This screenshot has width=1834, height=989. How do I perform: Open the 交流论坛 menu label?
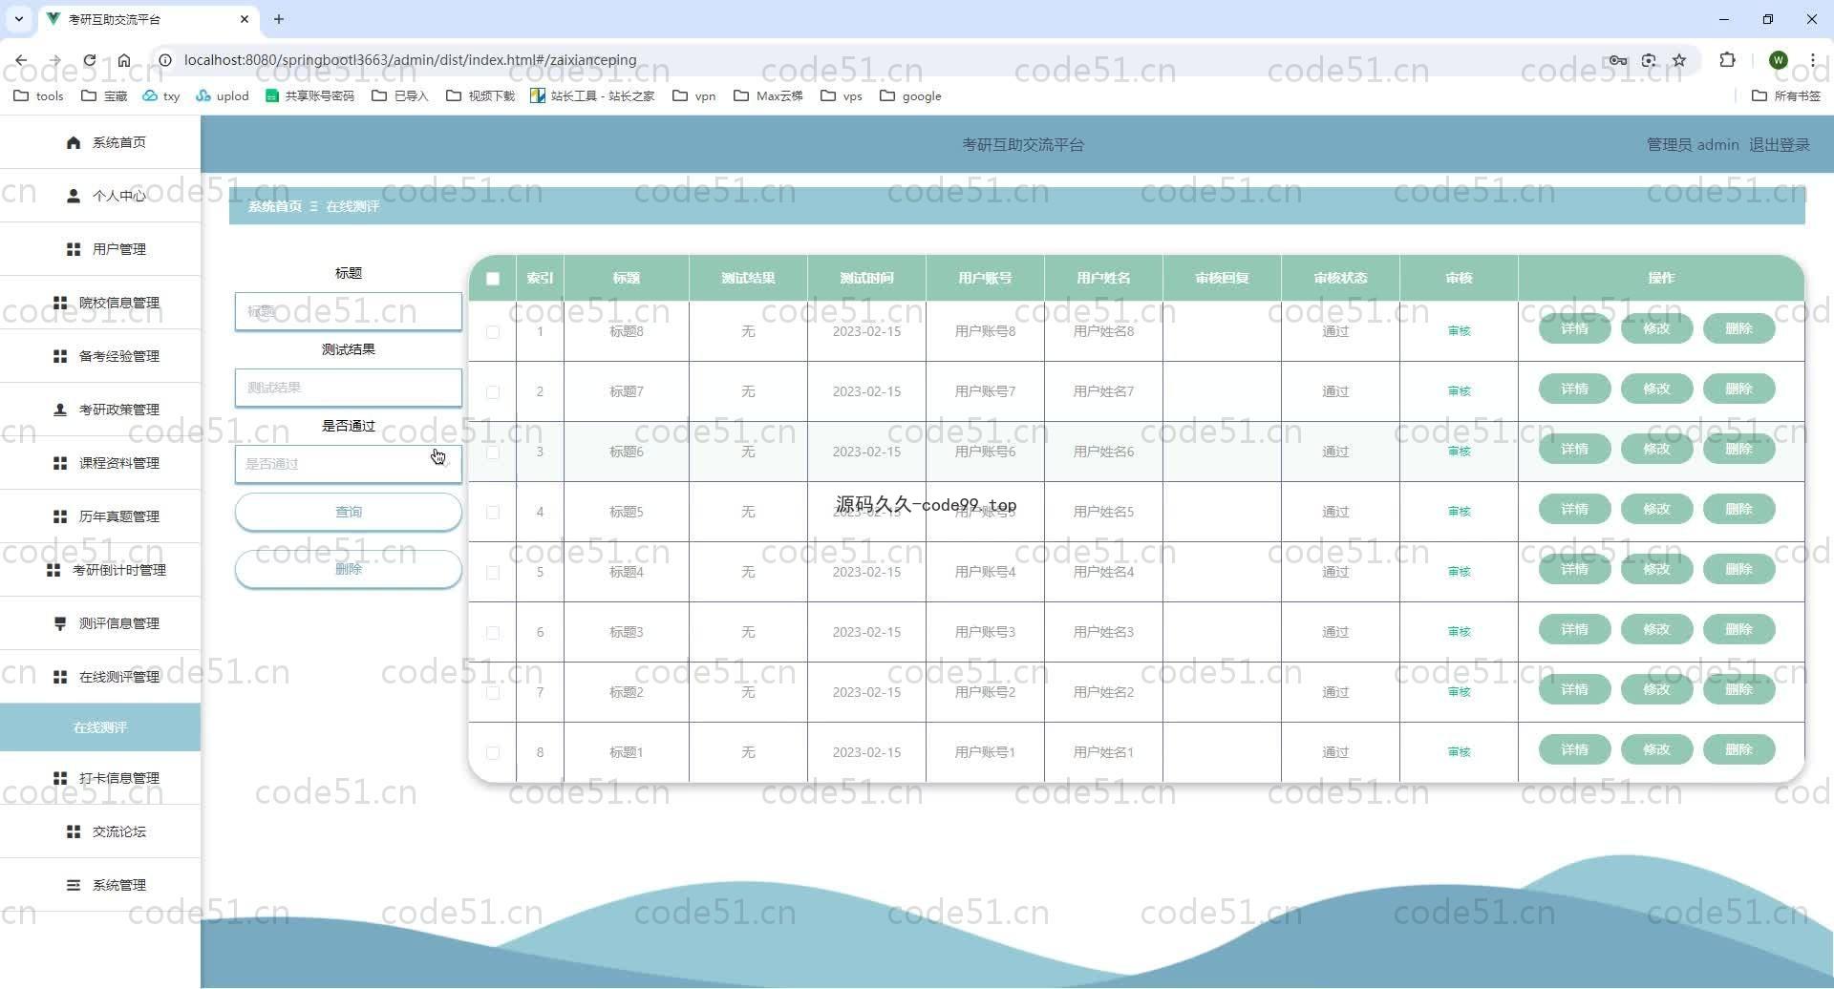(119, 831)
